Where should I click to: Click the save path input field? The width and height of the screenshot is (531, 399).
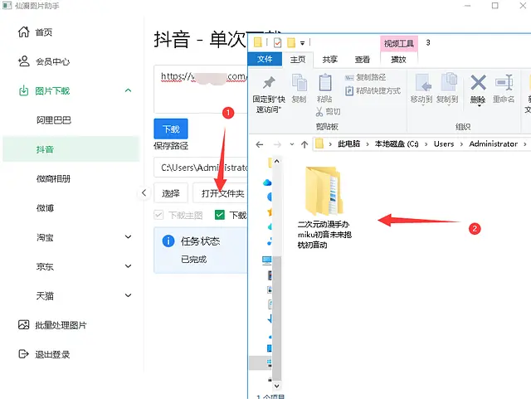coord(201,168)
